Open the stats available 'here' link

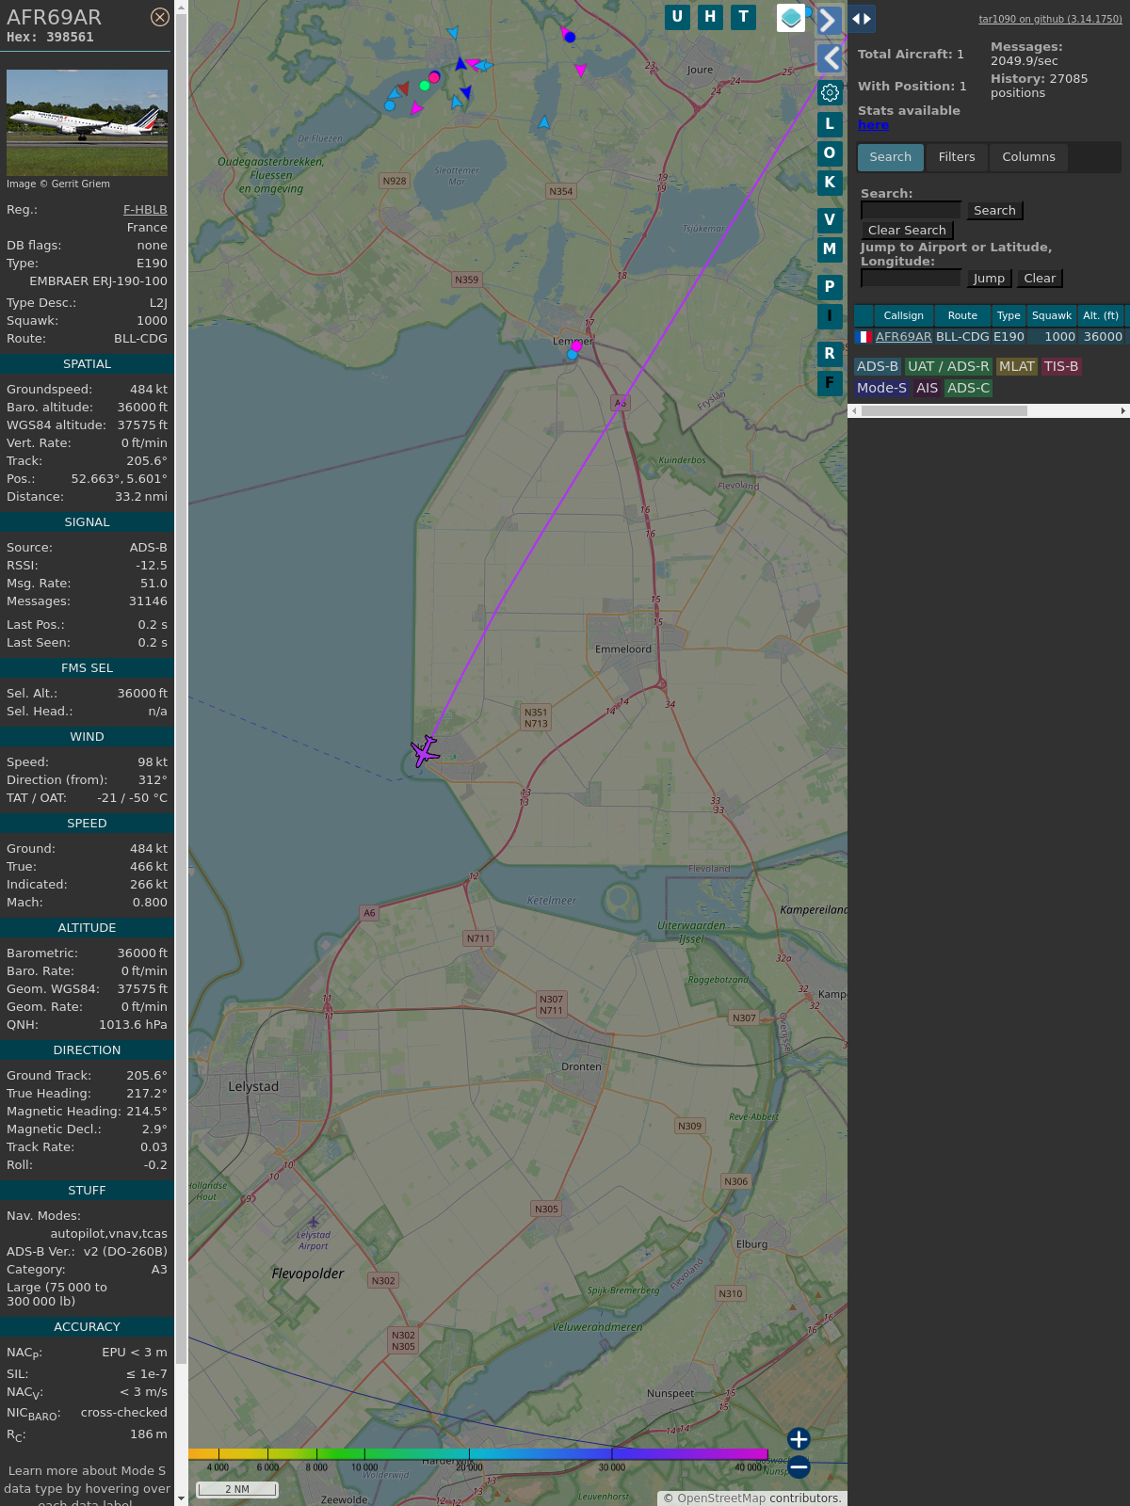(873, 125)
